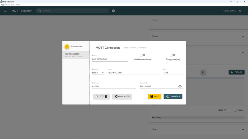Expand the History section
Image resolution: width=248 pixels, height=139 pixels.
click(198, 117)
